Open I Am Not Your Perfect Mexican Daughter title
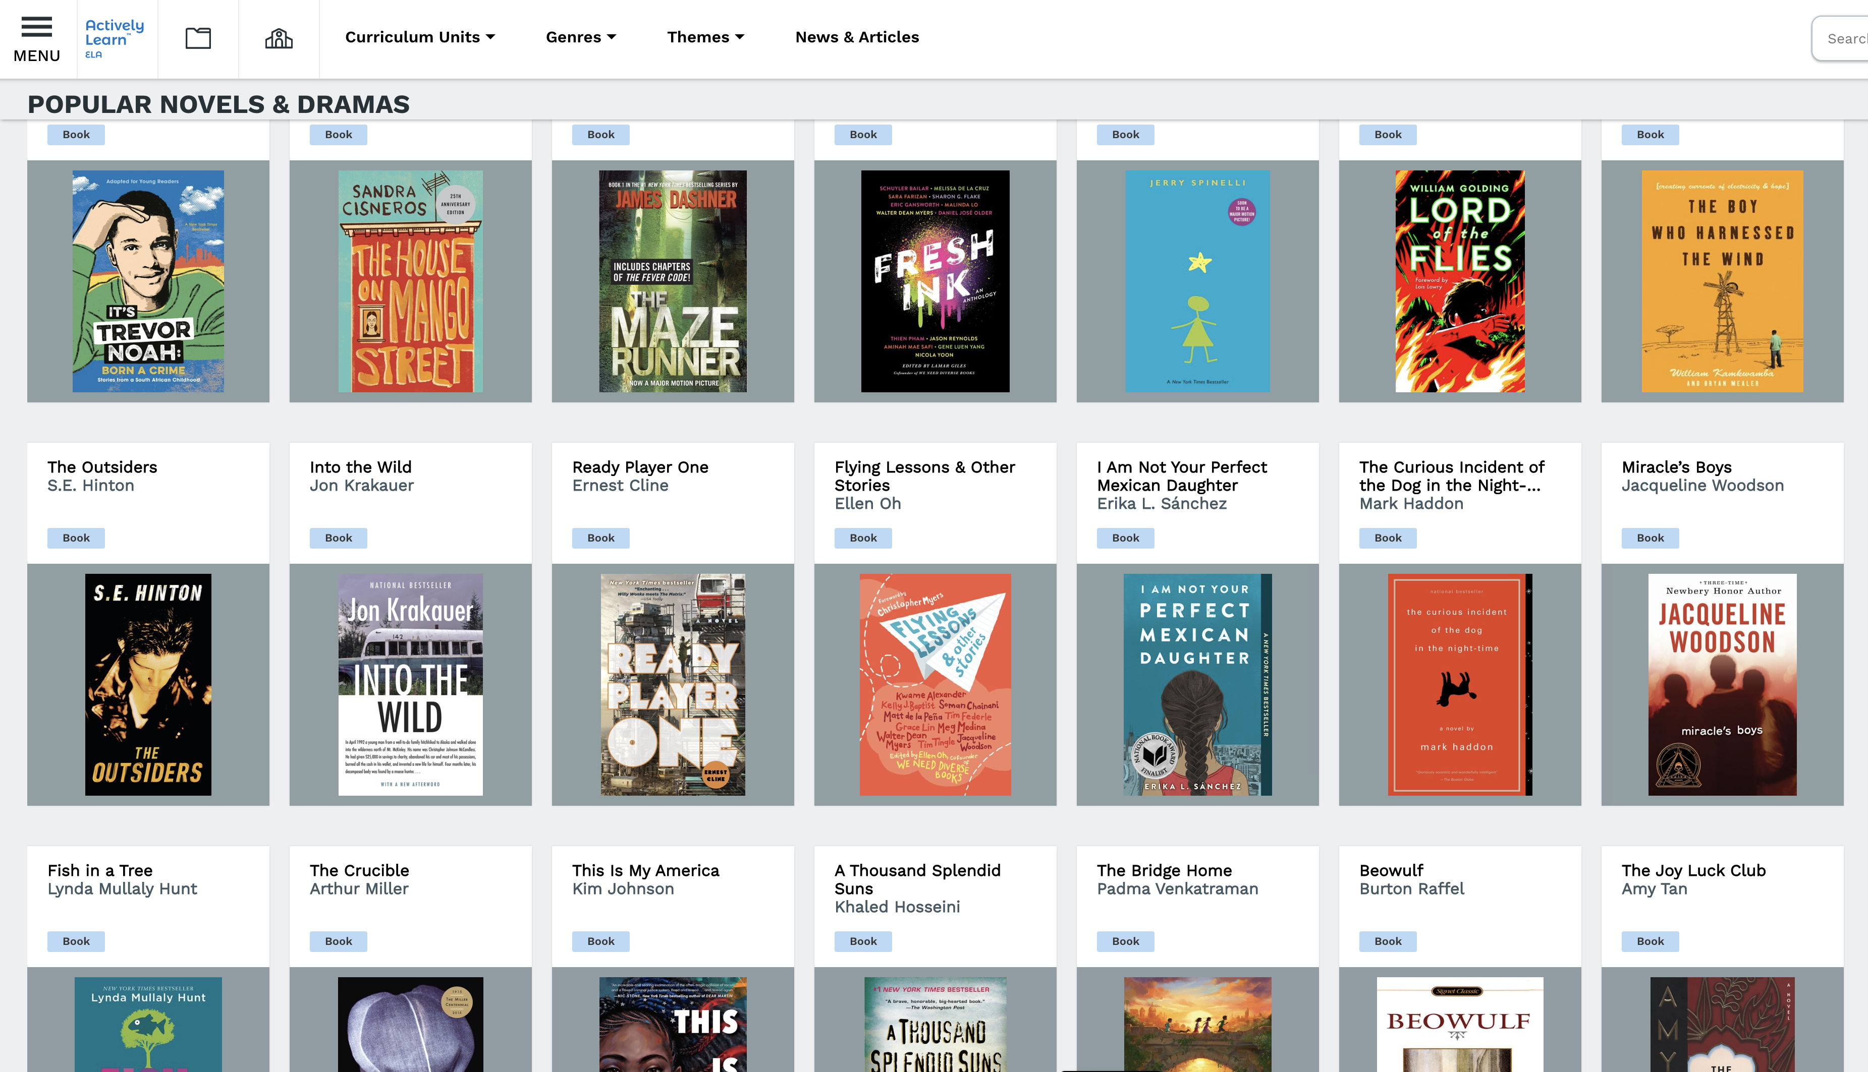 [1181, 475]
